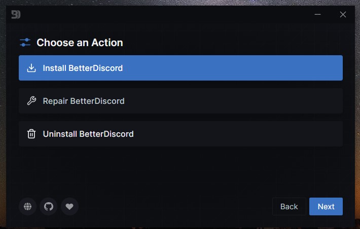Viewport: 360px width, 229px height.
Task: Minimize the BetterDiscord installer window
Action: (x=317, y=15)
